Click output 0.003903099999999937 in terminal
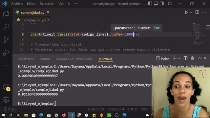The height and width of the screenshot is (118, 210). (38, 76)
